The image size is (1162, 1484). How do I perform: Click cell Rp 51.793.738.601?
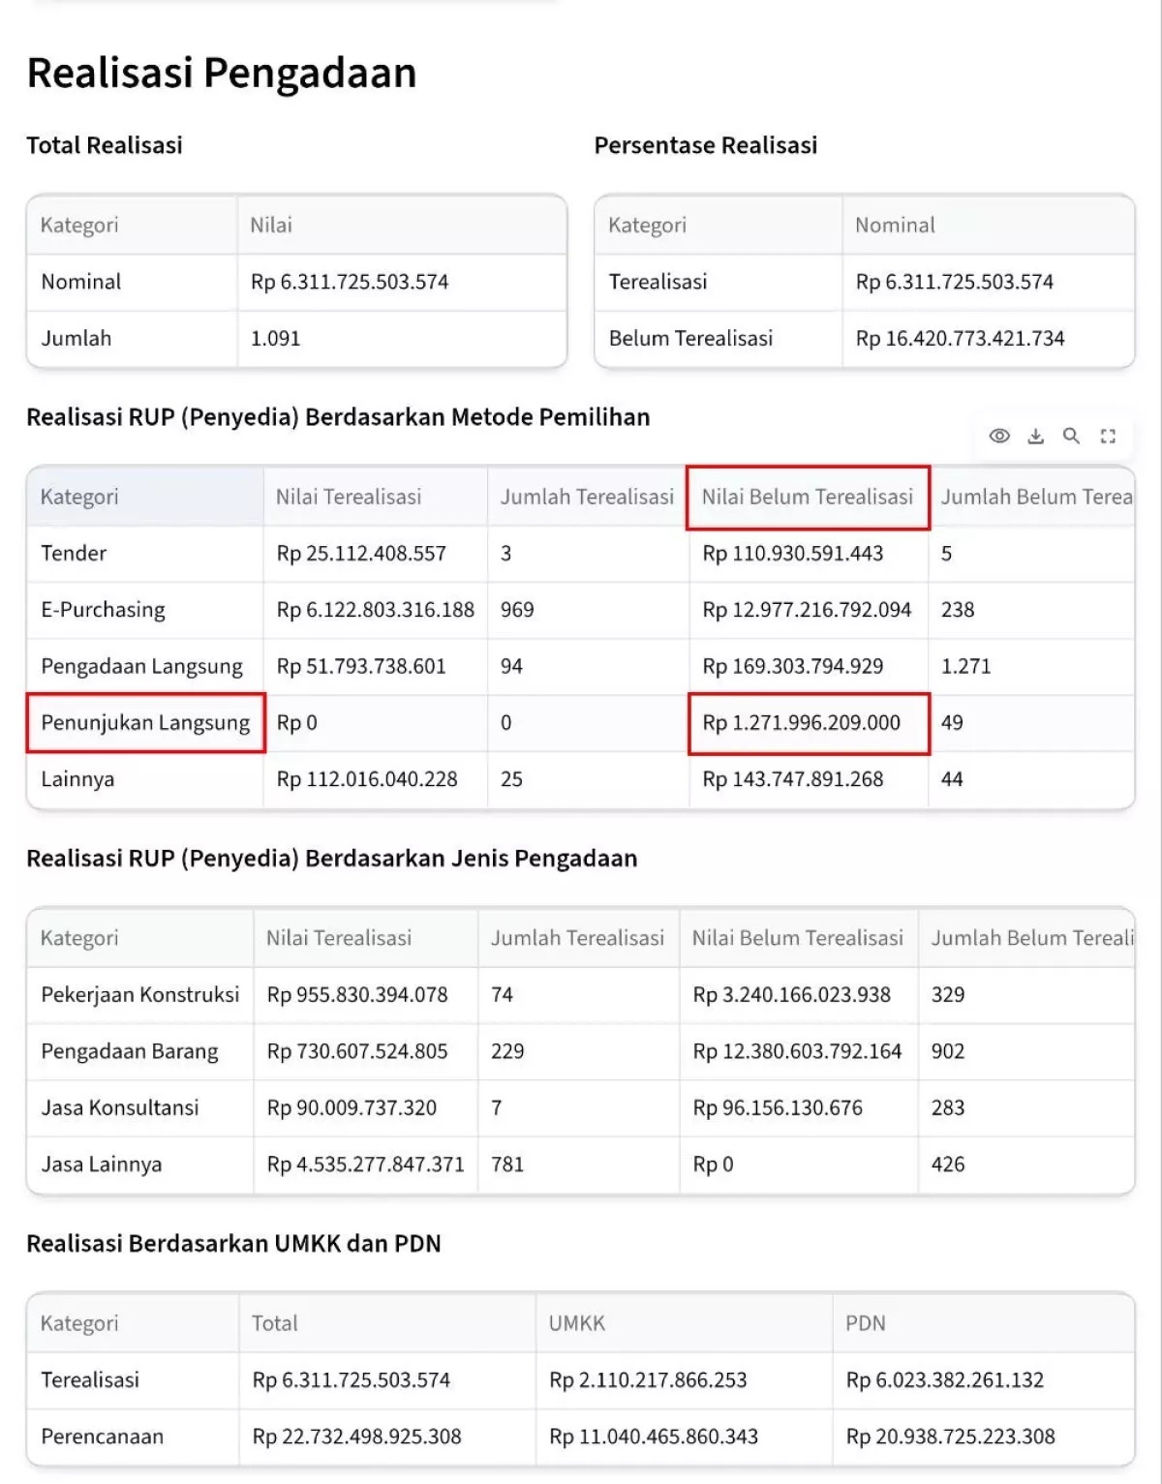(x=375, y=666)
